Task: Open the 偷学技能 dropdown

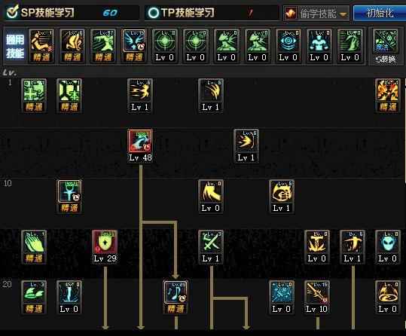Action: pyautogui.click(x=316, y=13)
